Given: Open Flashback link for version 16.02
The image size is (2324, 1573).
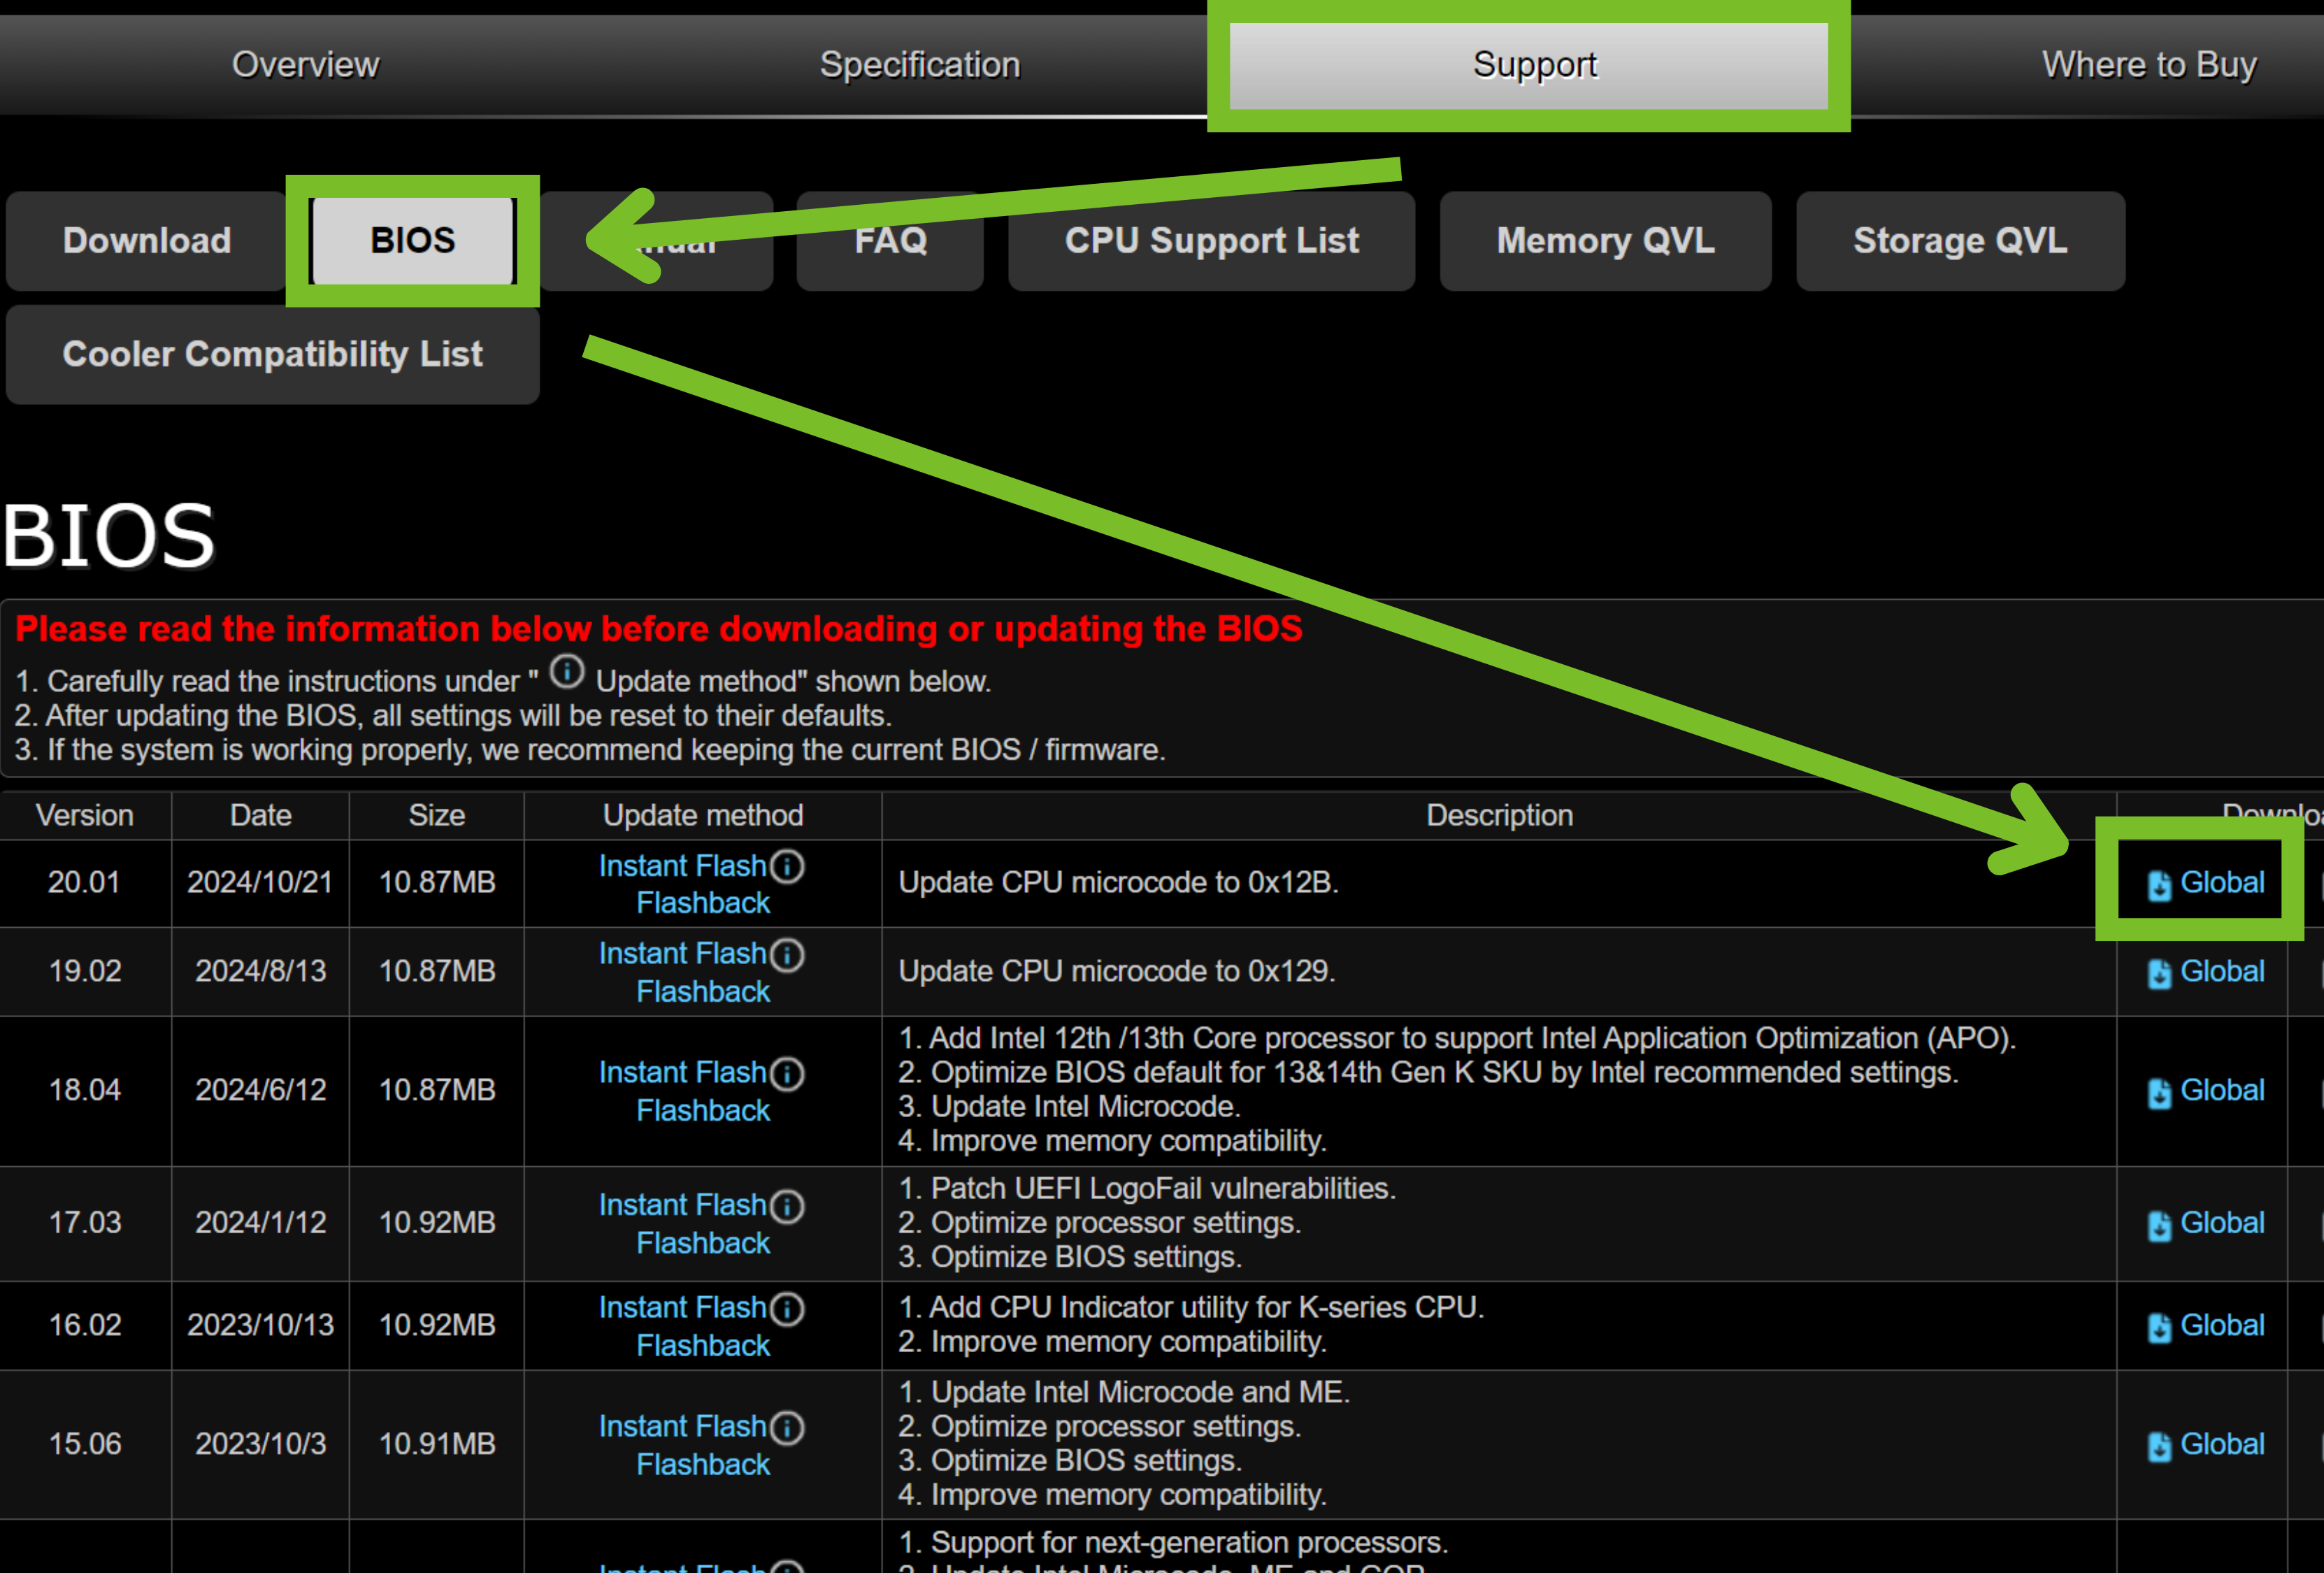Looking at the screenshot, I should pos(703,1346).
